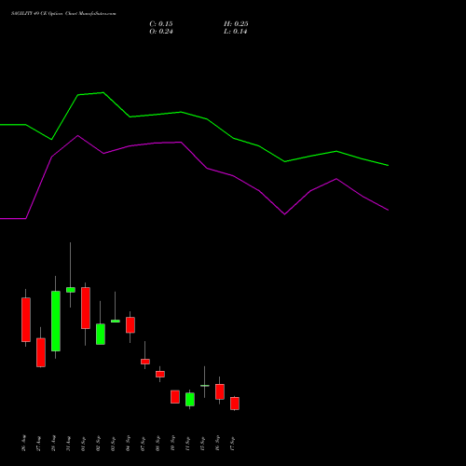The width and height of the screenshot is (466, 466).
Task: Click the 03 Sep date label
Action: coord(114,443)
